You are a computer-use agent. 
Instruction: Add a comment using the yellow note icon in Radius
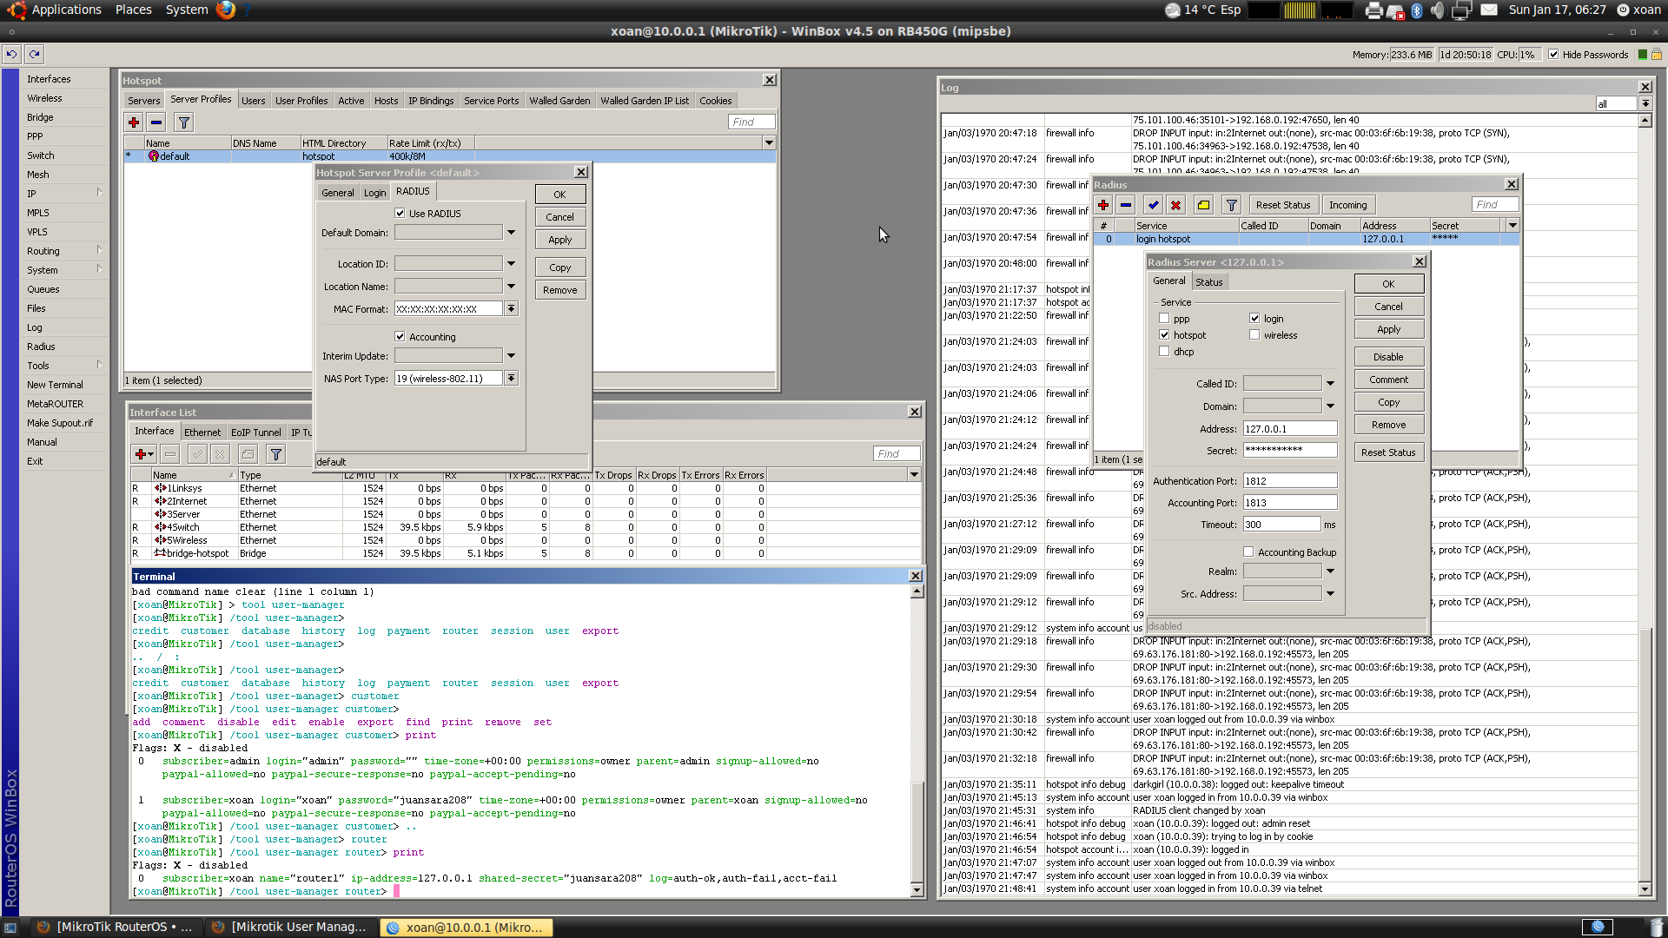pyautogui.click(x=1203, y=205)
